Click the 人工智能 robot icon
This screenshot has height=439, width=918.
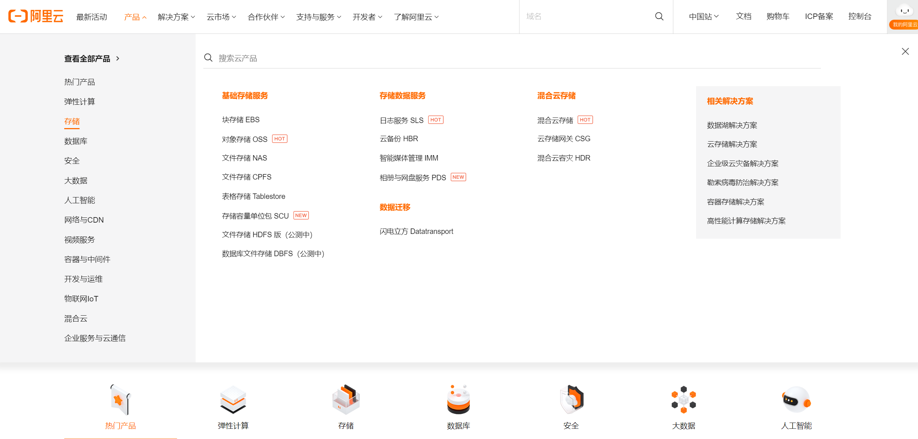click(x=796, y=400)
